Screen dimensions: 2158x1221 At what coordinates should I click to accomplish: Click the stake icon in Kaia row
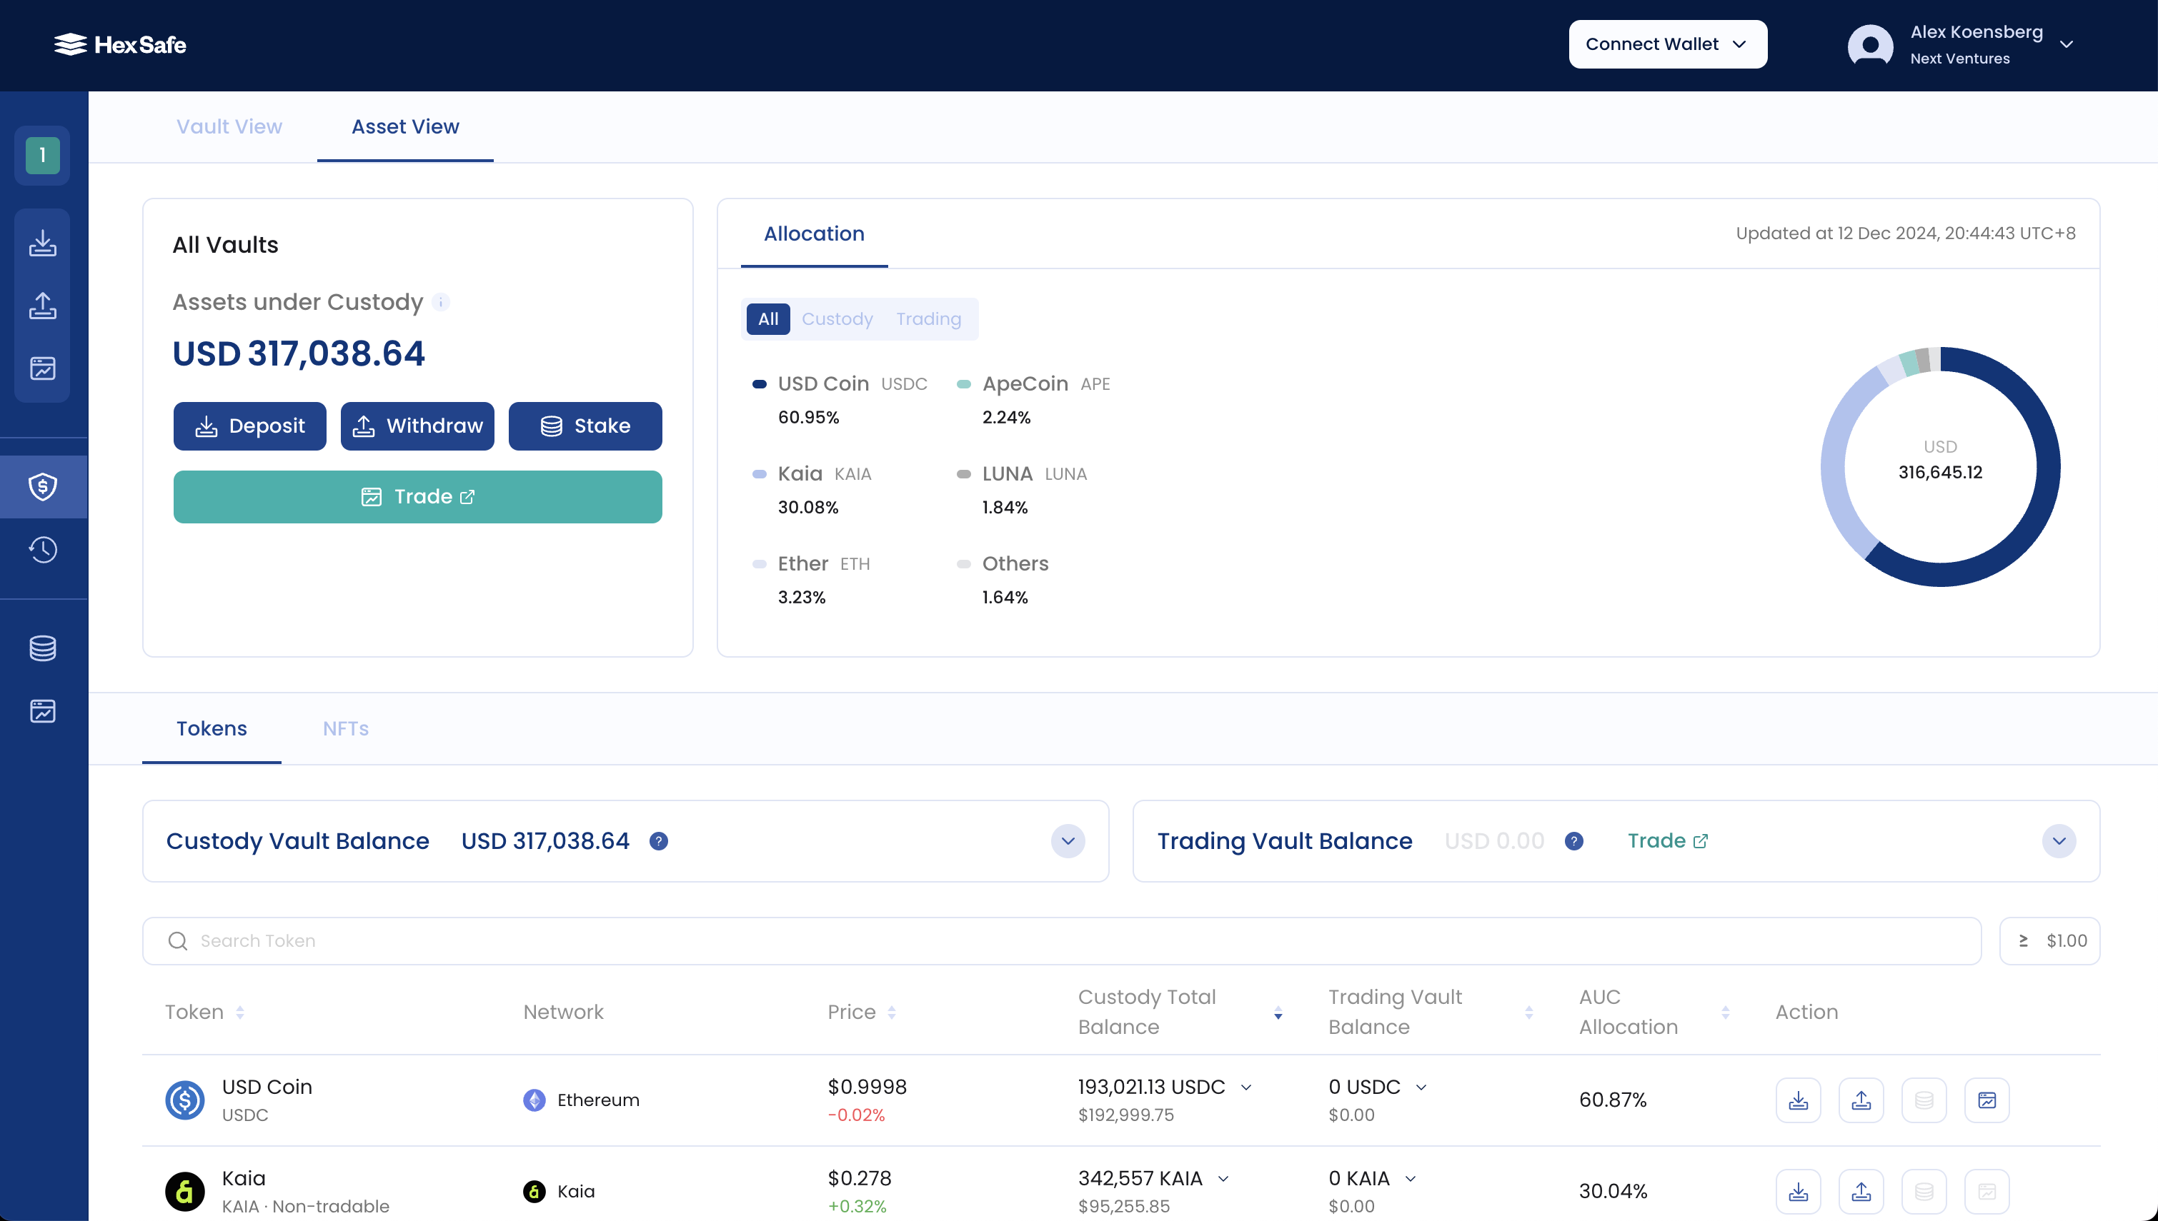point(1924,1192)
